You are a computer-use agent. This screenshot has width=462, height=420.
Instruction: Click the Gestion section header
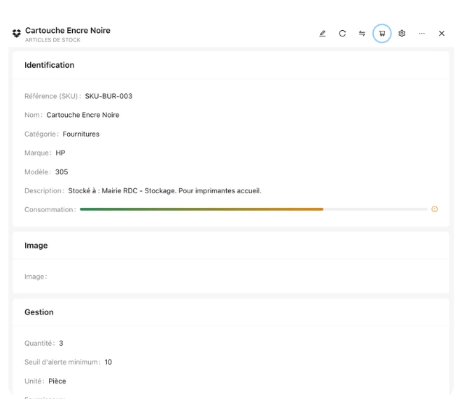click(39, 312)
